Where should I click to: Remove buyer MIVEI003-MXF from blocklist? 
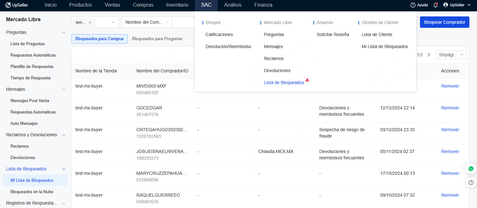pyautogui.click(x=450, y=86)
